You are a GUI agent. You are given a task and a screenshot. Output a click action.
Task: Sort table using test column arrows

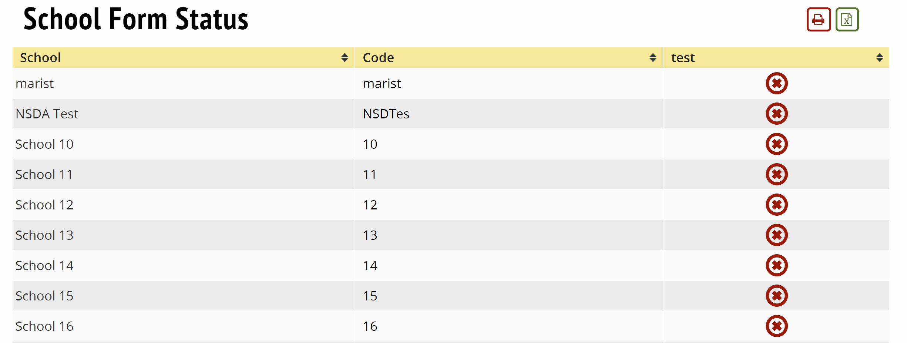pos(879,58)
